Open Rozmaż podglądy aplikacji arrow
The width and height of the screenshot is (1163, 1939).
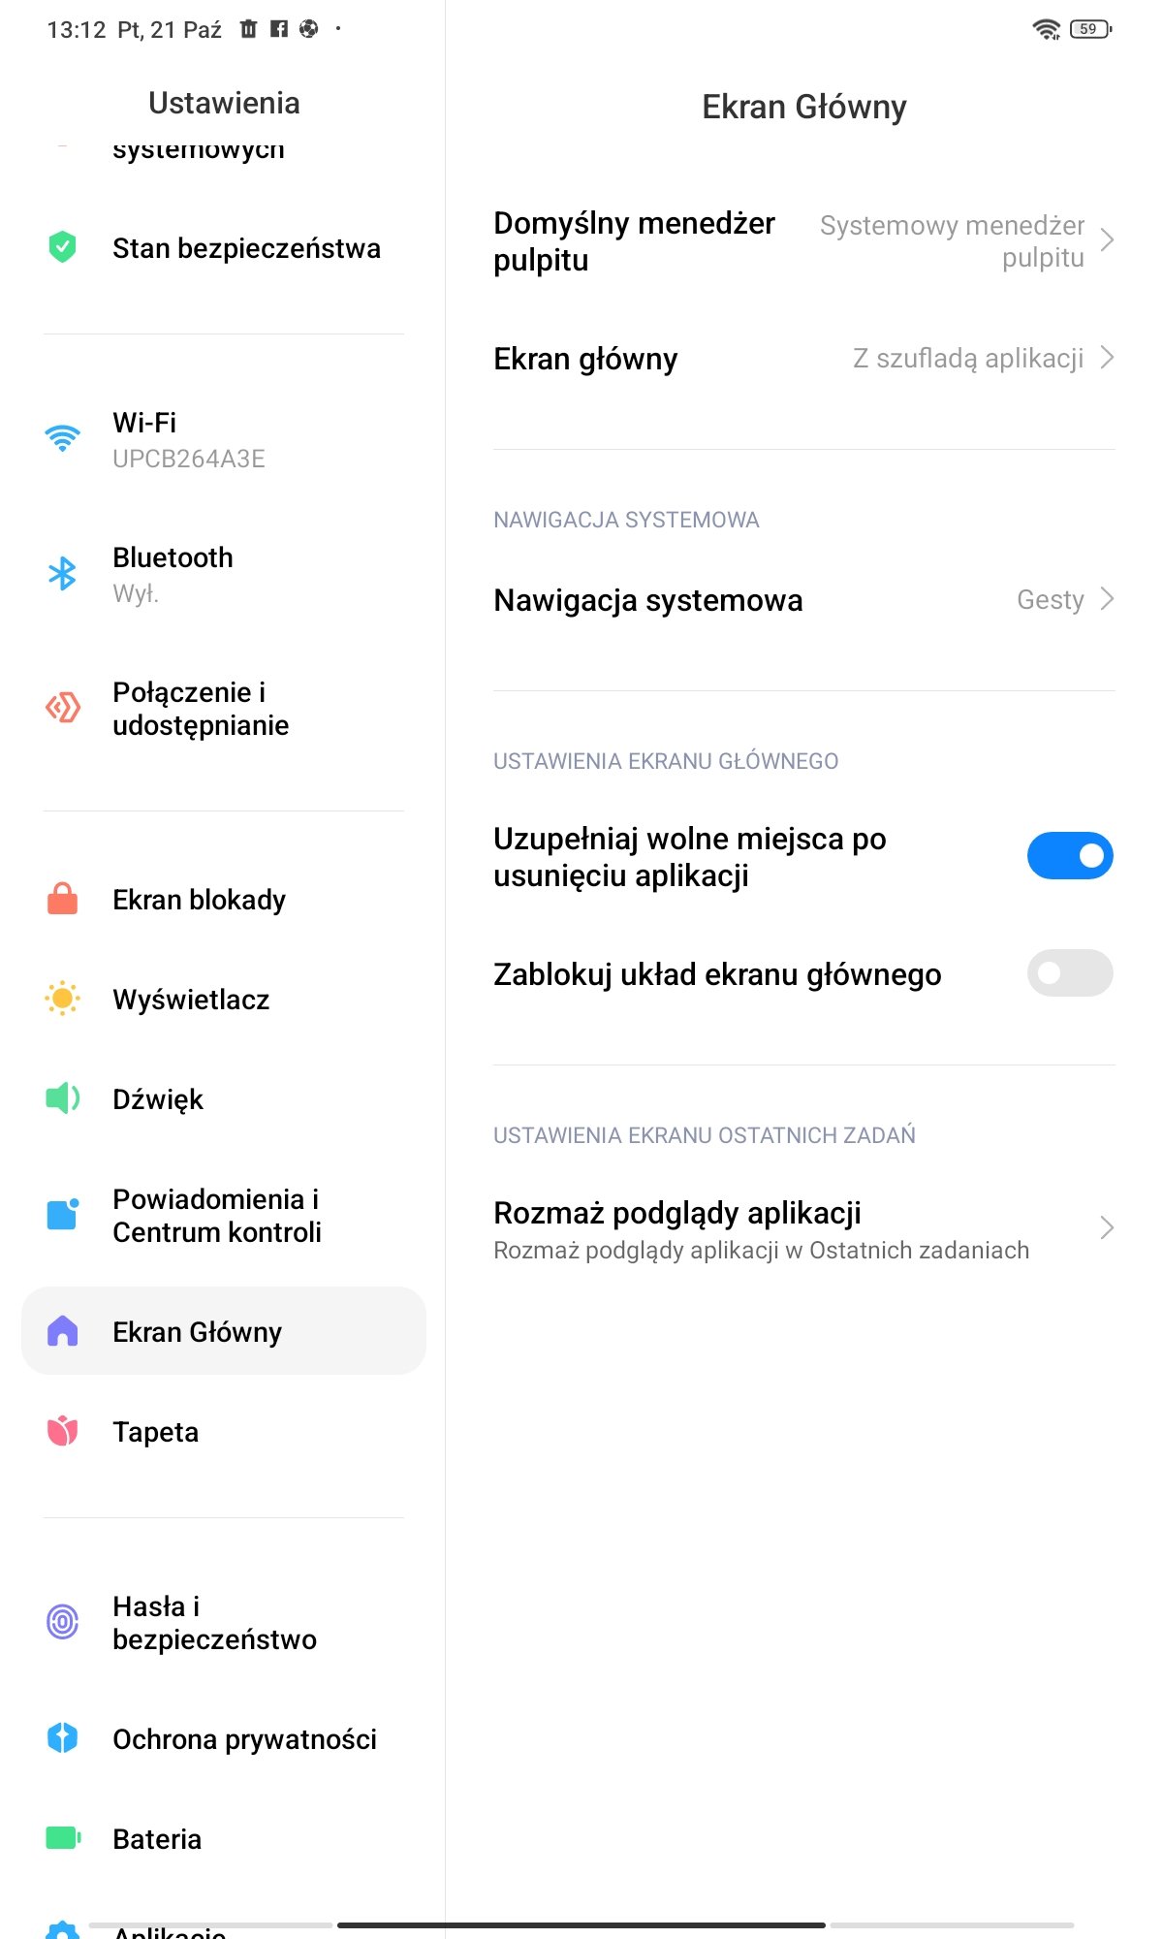1107,1228
